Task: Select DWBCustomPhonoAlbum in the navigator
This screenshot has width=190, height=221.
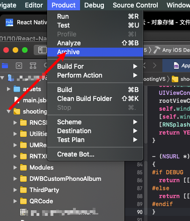Action: pyautogui.click(x=62, y=178)
